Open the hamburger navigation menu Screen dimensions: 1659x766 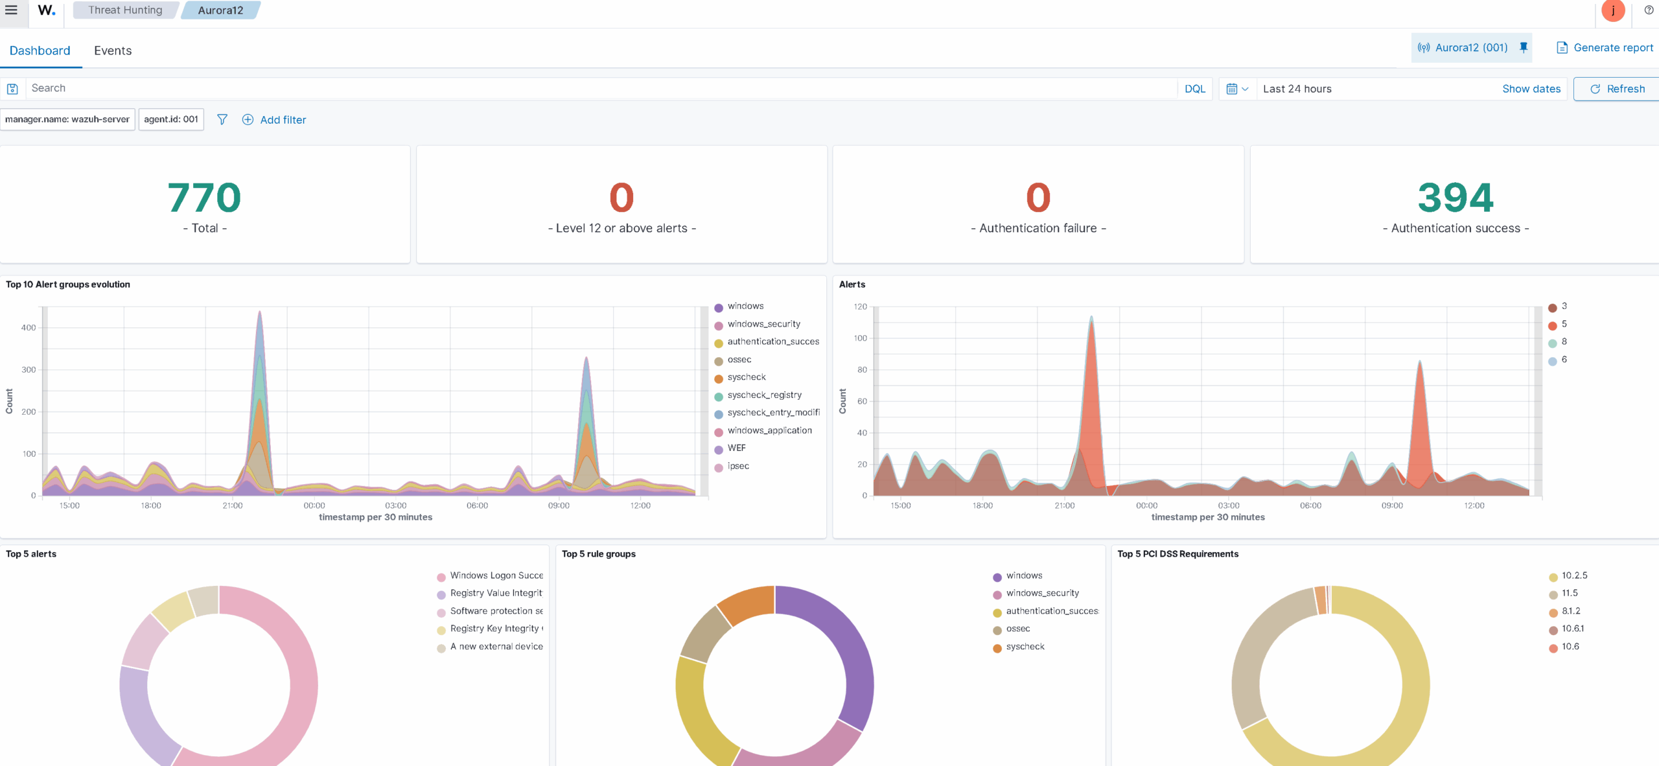click(11, 10)
